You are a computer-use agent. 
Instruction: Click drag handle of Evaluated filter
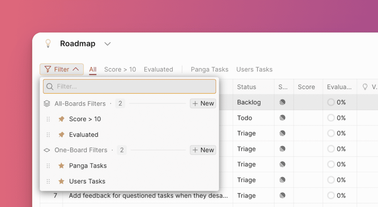point(48,135)
